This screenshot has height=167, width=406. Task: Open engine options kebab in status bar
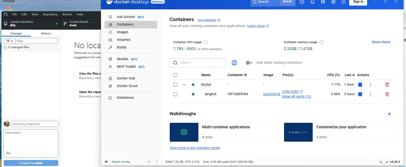[x=157, y=162]
